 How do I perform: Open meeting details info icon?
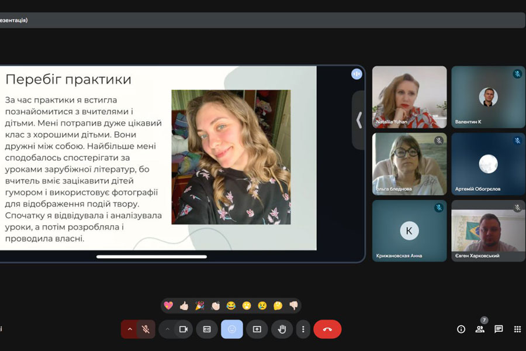461,329
